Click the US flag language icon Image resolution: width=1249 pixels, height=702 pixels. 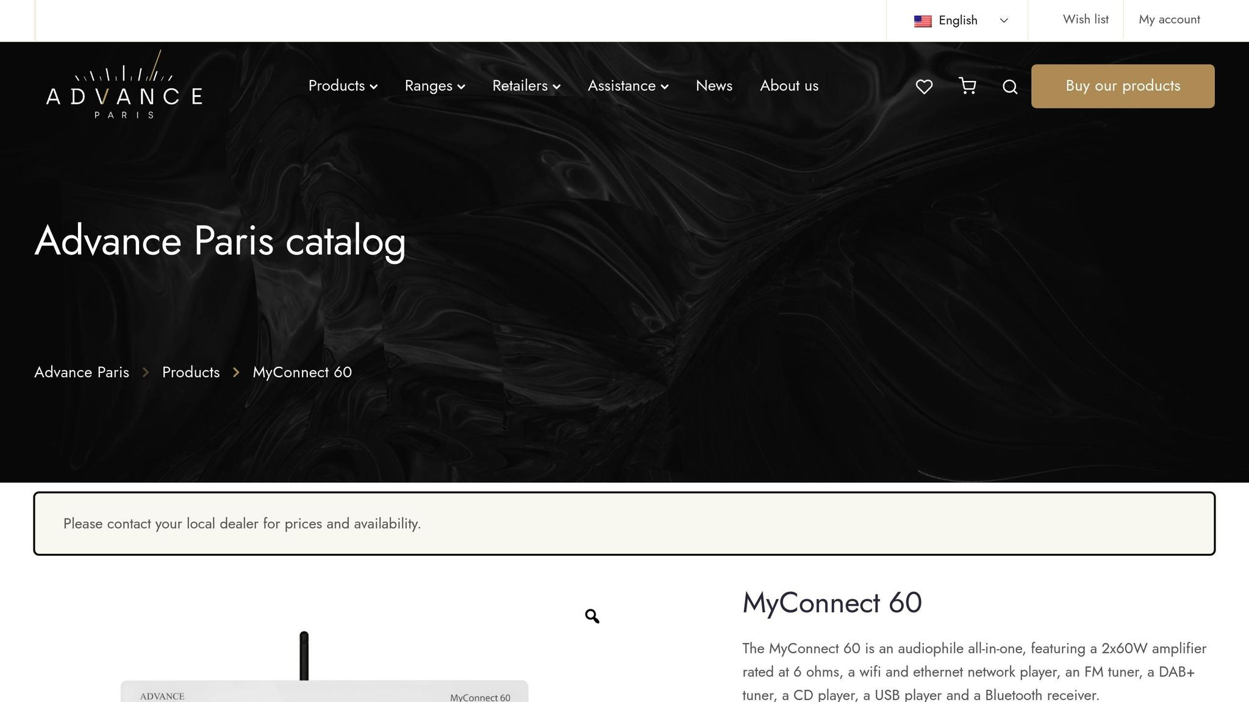pos(923,21)
